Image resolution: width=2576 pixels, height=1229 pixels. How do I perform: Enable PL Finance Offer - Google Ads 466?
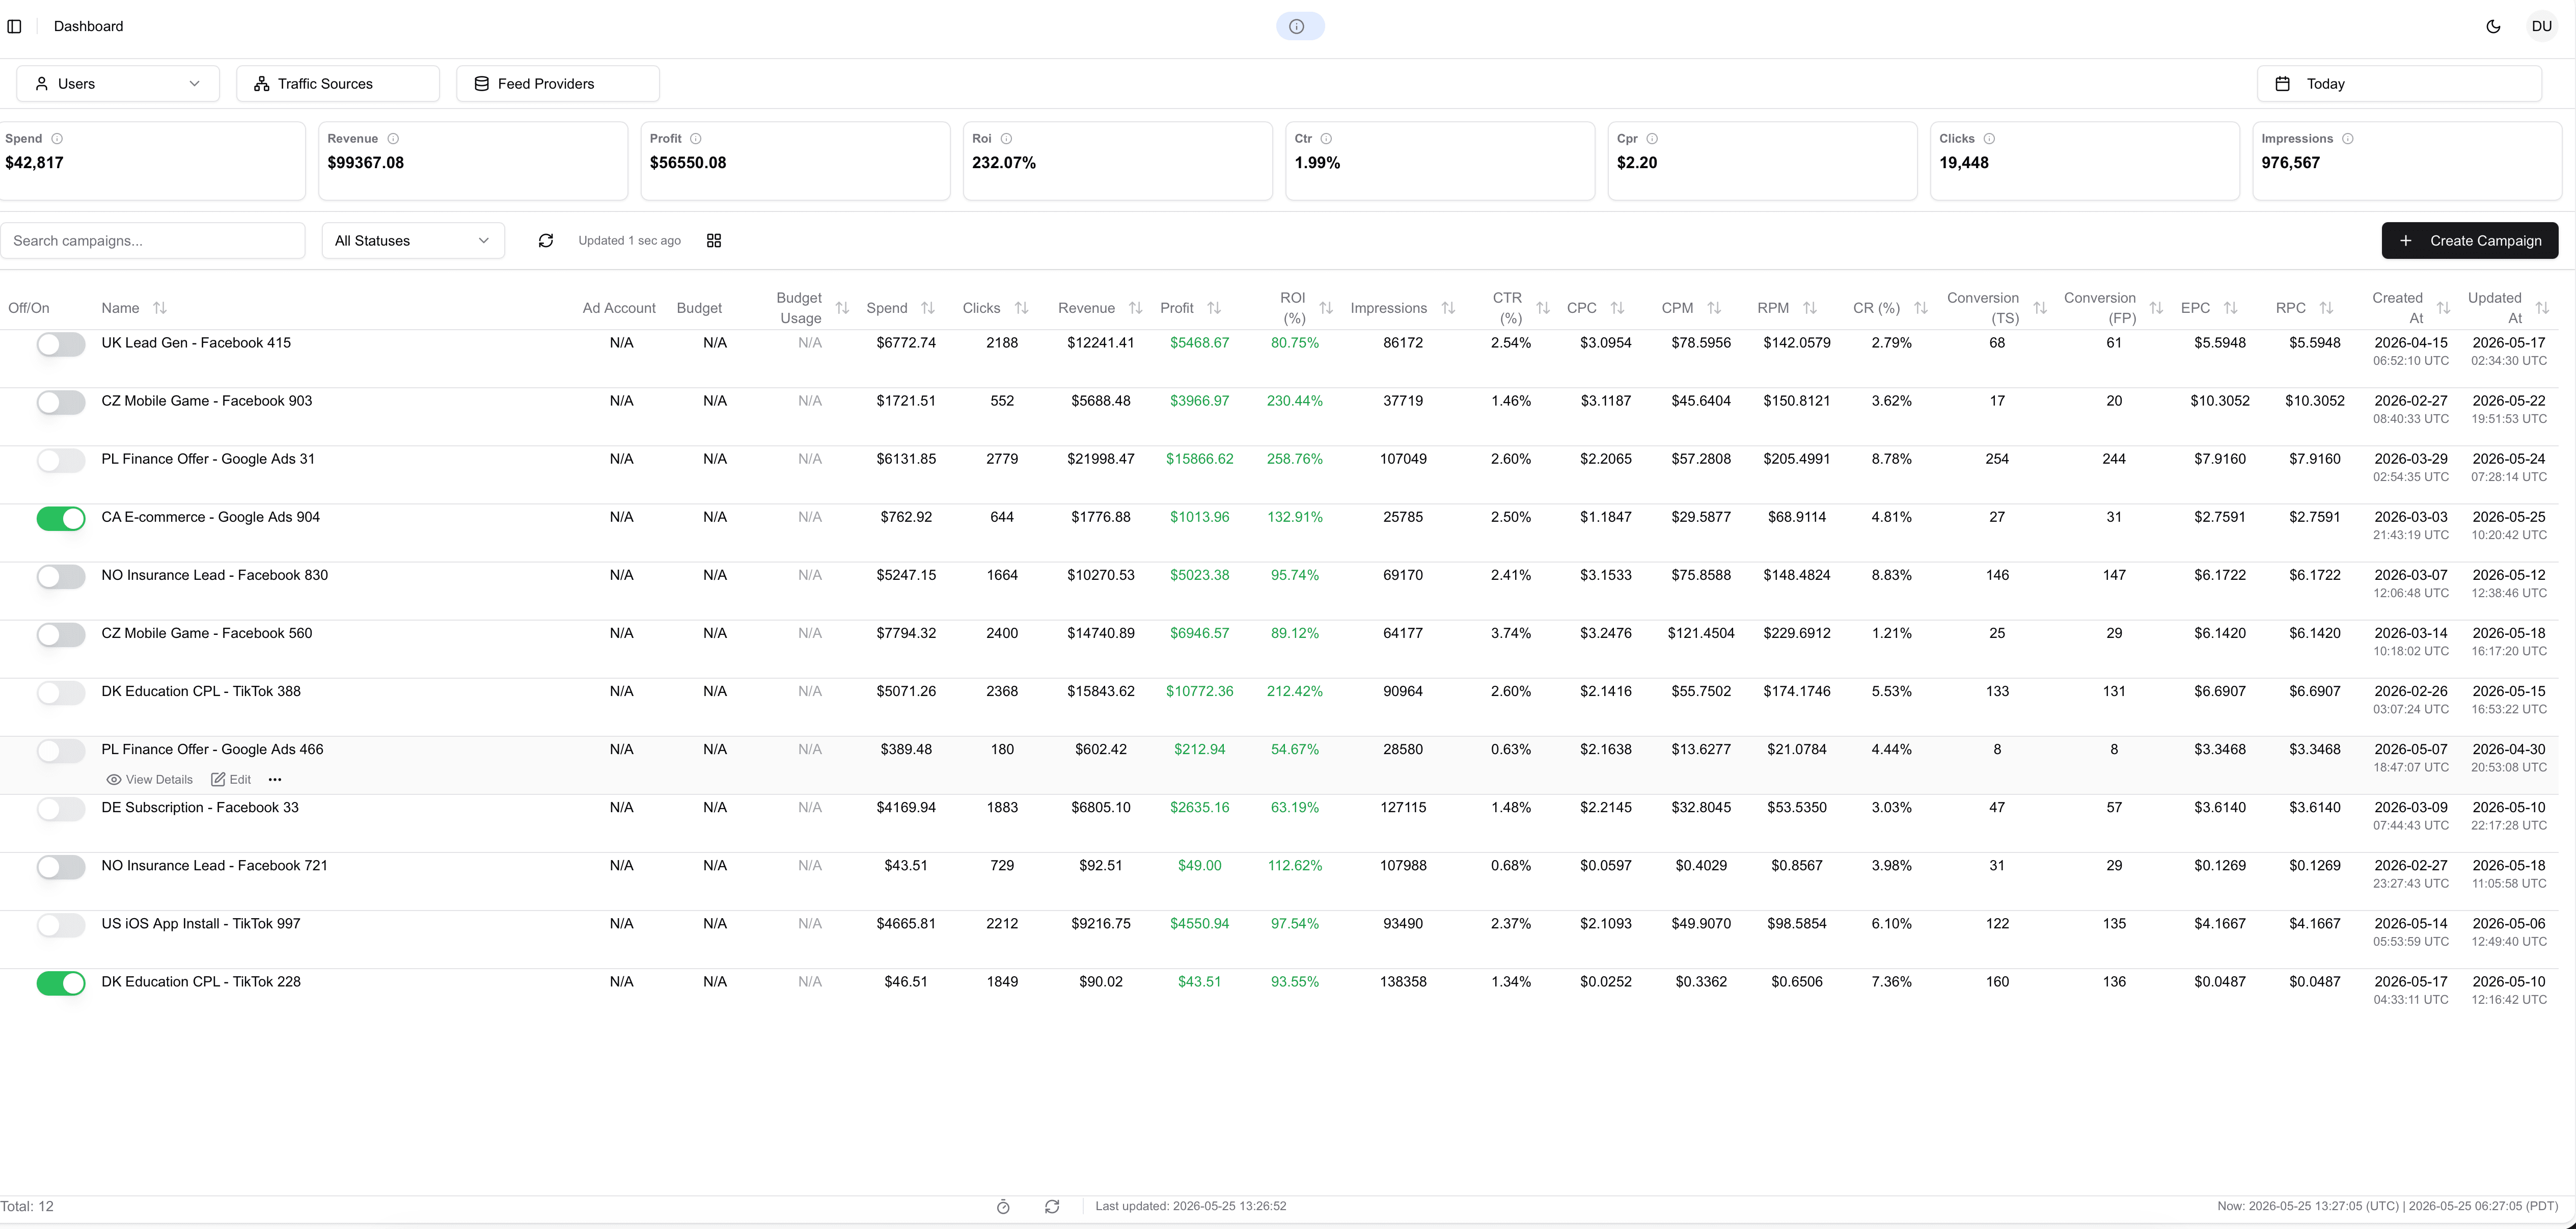tap(61, 751)
